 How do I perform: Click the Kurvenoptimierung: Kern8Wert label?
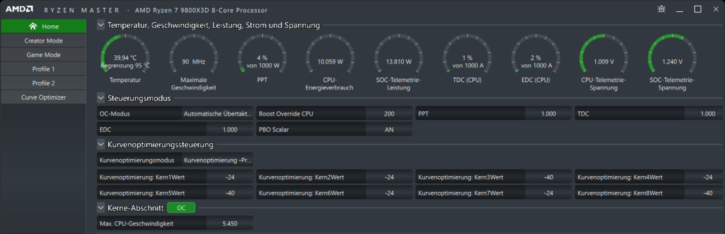pos(620,193)
